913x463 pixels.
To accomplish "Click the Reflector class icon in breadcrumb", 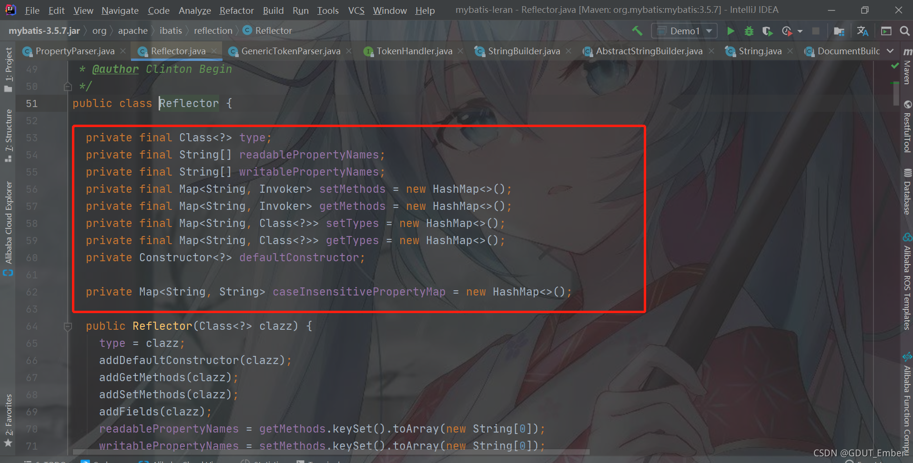I will click(247, 30).
